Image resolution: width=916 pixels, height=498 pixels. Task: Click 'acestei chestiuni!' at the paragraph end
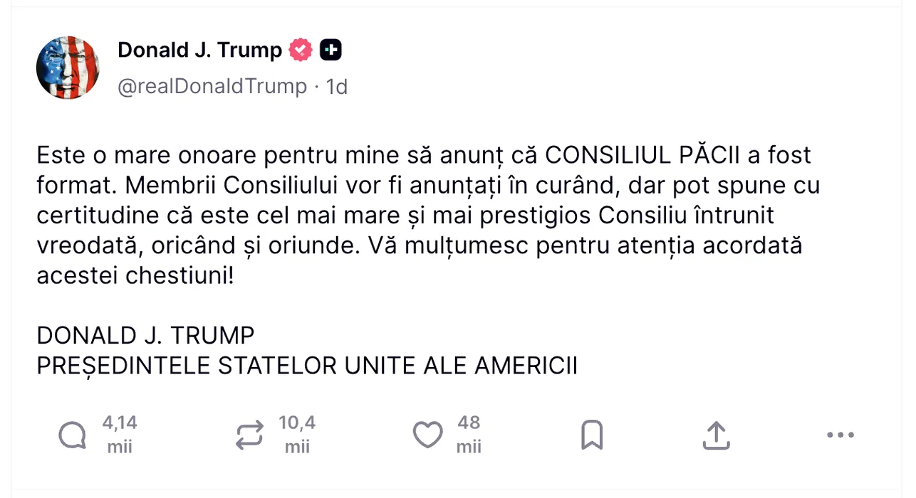point(135,275)
